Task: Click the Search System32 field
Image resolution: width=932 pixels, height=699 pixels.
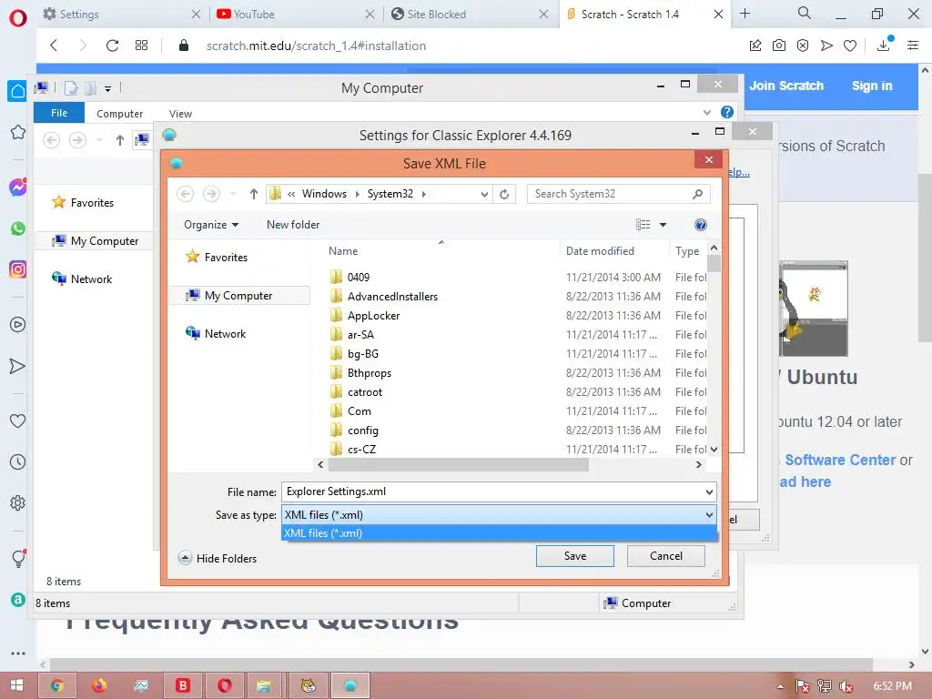Action: pyautogui.click(x=618, y=194)
